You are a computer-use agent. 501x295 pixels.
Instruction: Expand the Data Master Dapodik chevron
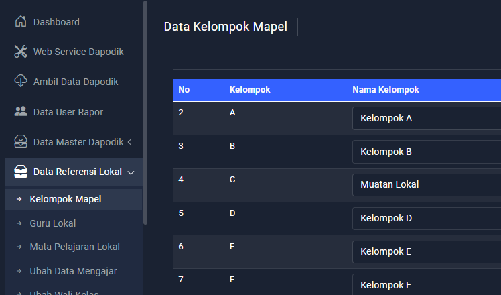pos(129,142)
